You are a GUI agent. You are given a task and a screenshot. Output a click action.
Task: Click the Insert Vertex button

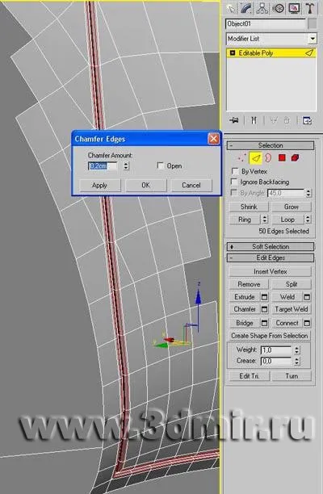270,271
